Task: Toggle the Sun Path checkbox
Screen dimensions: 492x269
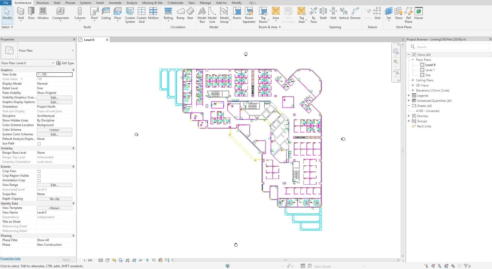Action: (39, 144)
